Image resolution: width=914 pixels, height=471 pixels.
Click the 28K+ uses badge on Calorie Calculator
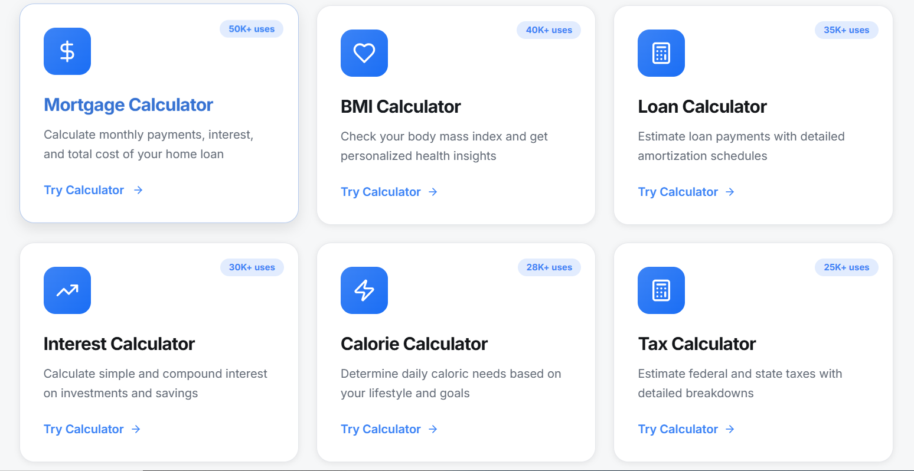(549, 267)
